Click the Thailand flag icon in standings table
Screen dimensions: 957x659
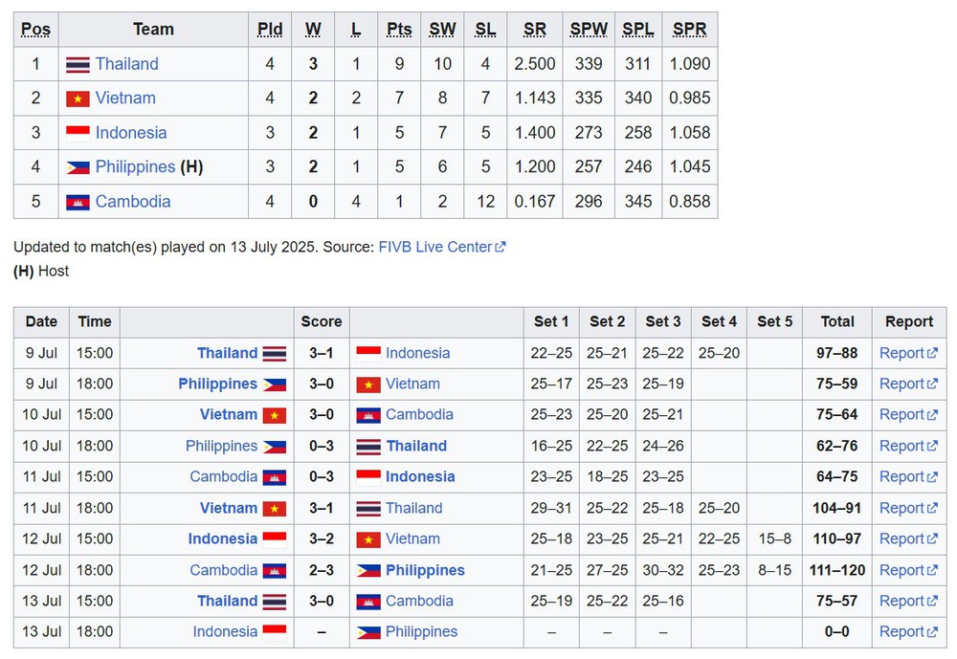(x=78, y=64)
